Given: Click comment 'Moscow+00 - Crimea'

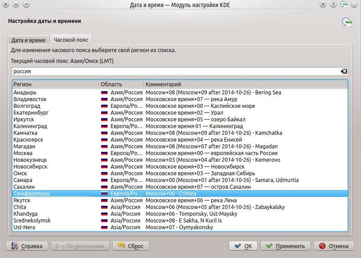Looking at the screenshot, I should coord(171,194).
